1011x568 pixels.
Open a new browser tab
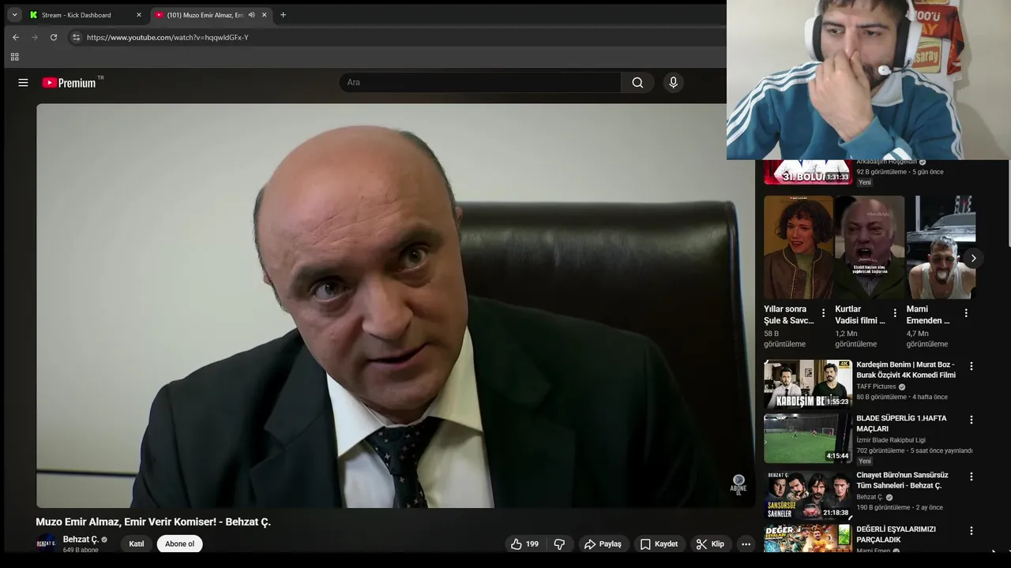pos(283,14)
